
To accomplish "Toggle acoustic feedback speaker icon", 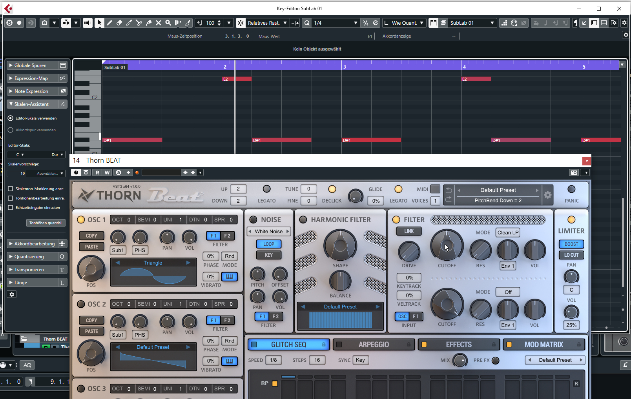I will (x=88, y=23).
